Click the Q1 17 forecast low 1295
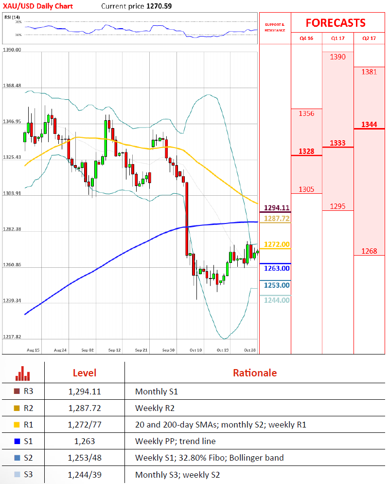This screenshot has width=389, height=484. tap(338, 206)
